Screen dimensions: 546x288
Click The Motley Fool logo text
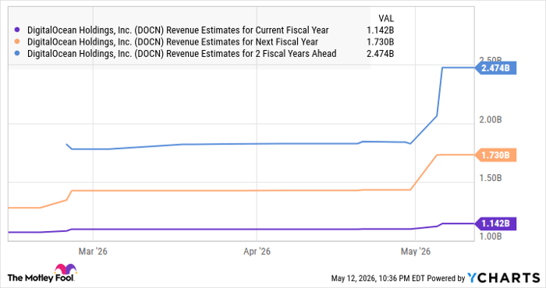click(x=41, y=278)
